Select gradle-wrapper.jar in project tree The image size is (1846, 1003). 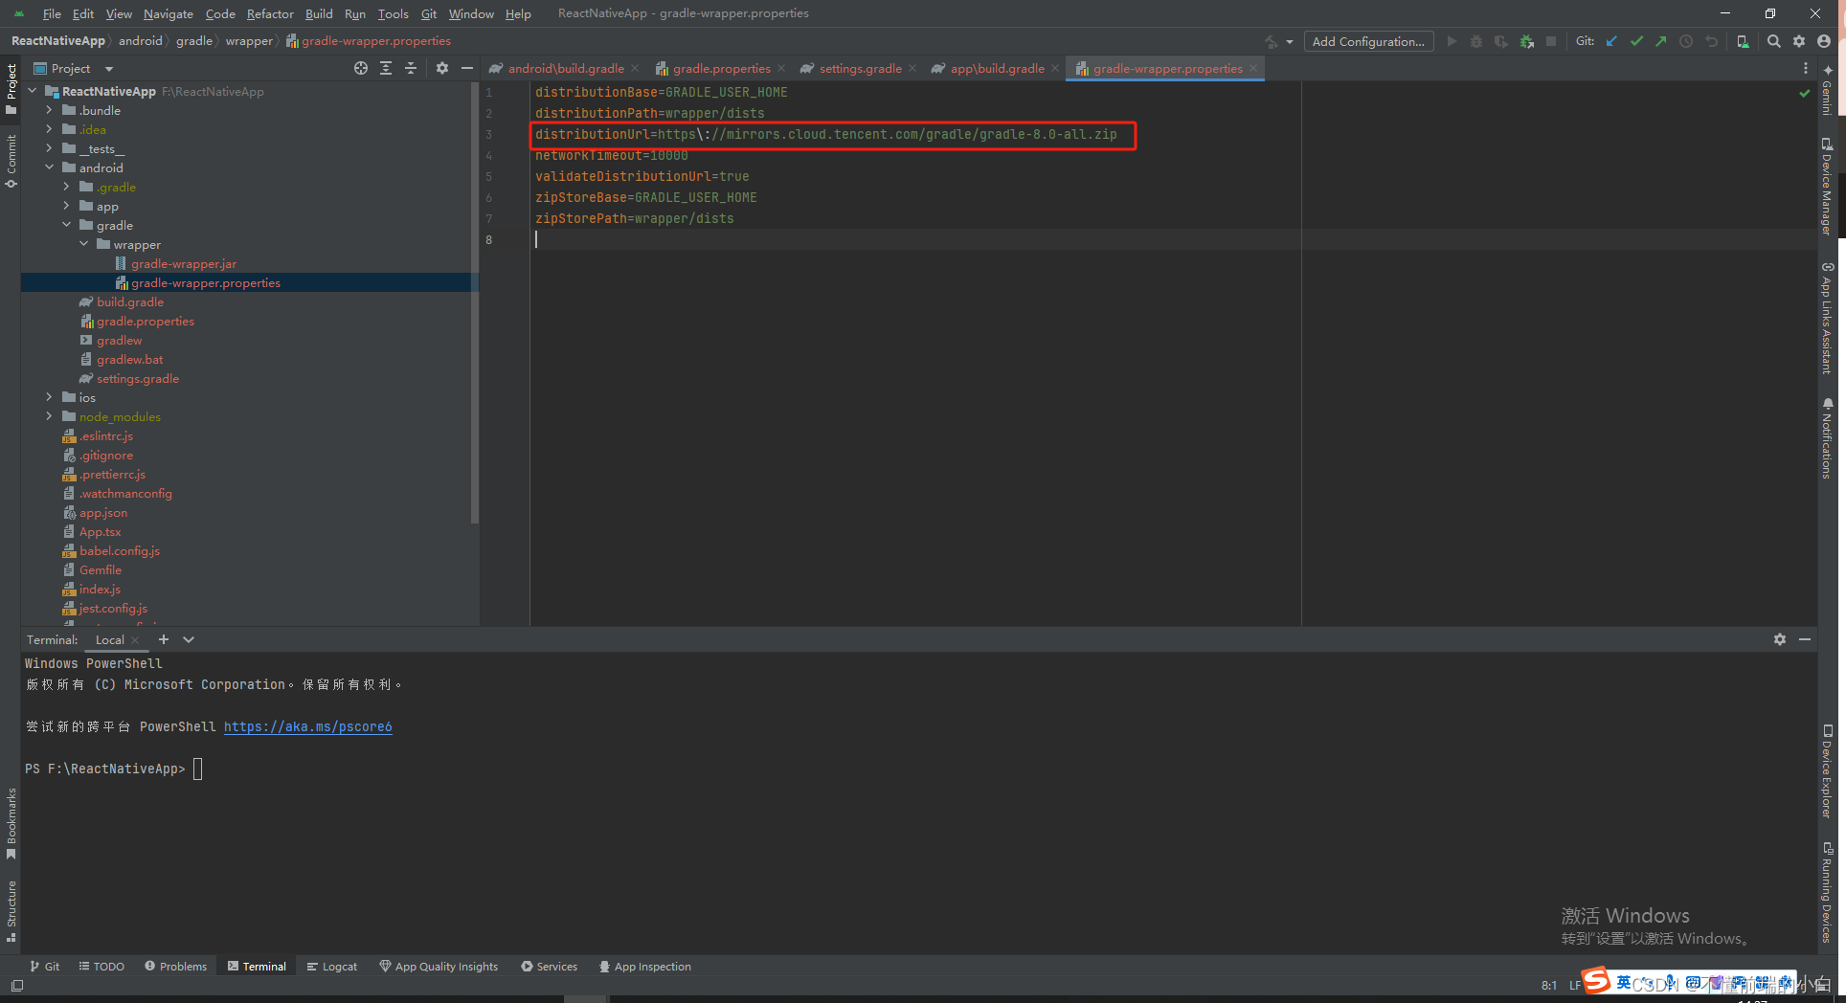tap(184, 263)
